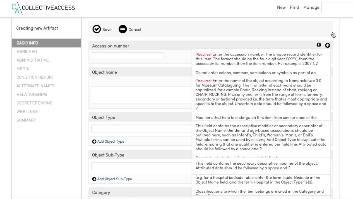The image size is (353, 199).
Task: Open the New menu
Action: tap(281, 7)
